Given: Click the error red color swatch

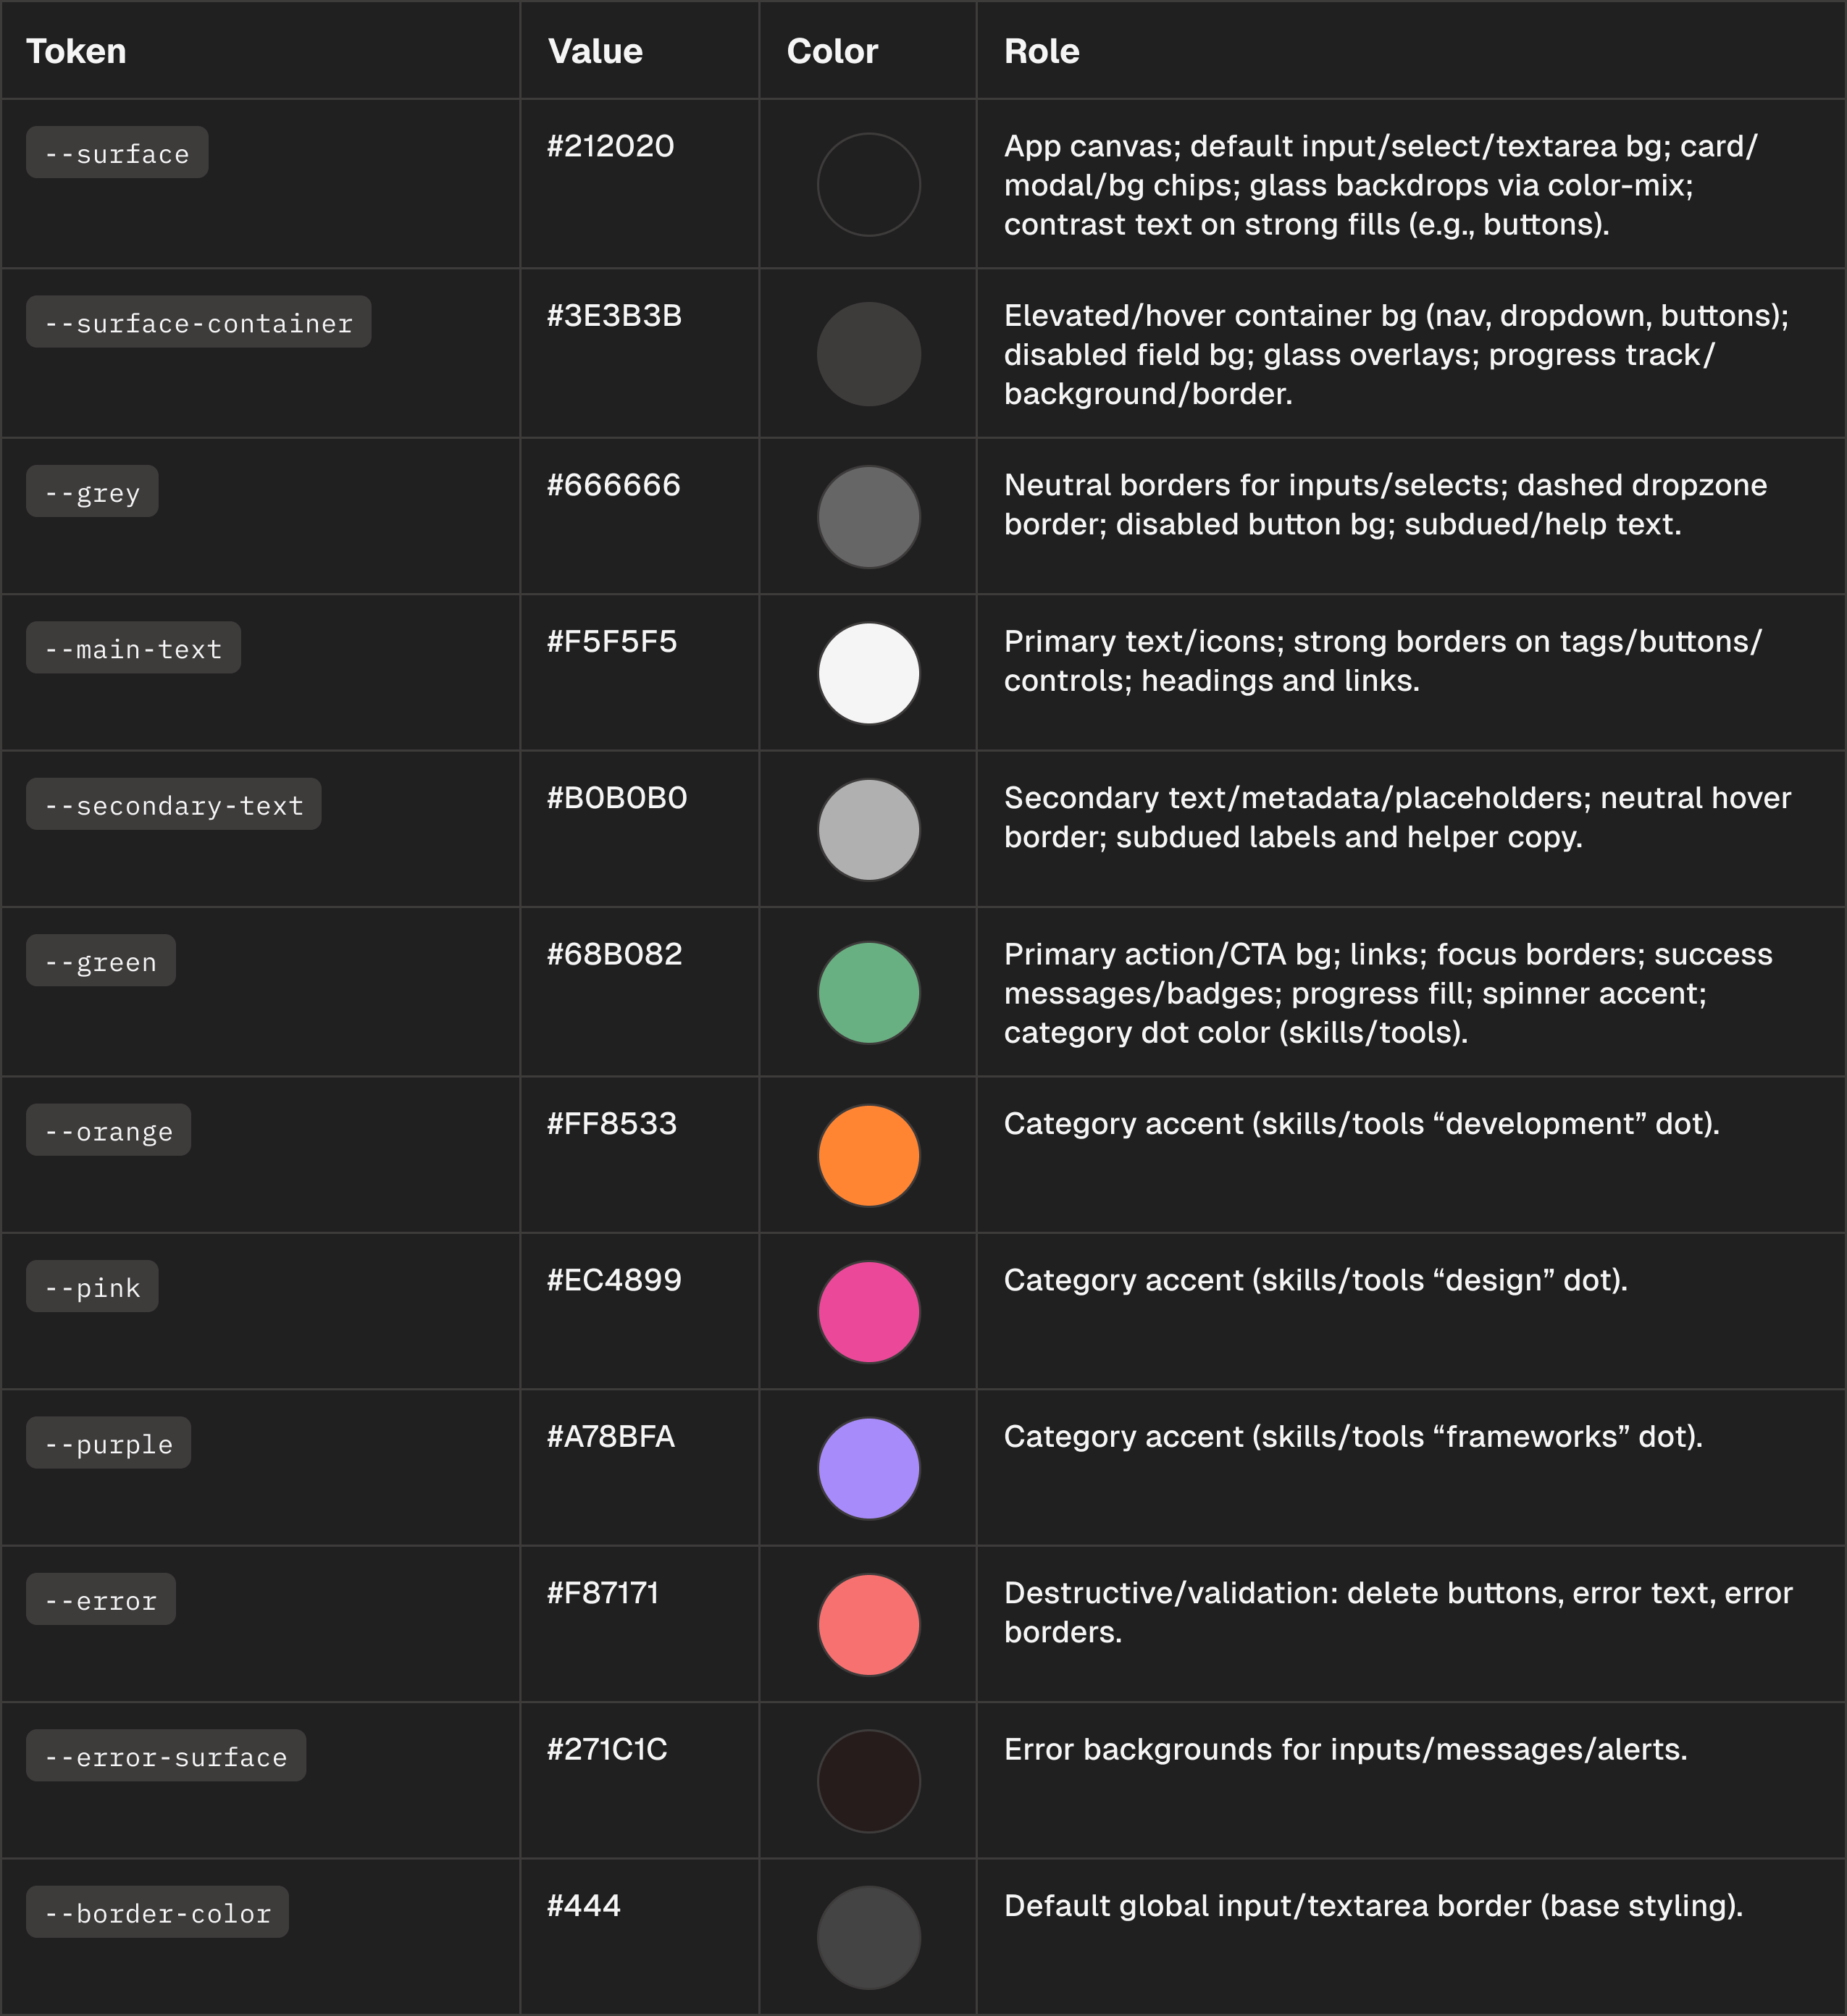Looking at the screenshot, I should (868, 1625).
